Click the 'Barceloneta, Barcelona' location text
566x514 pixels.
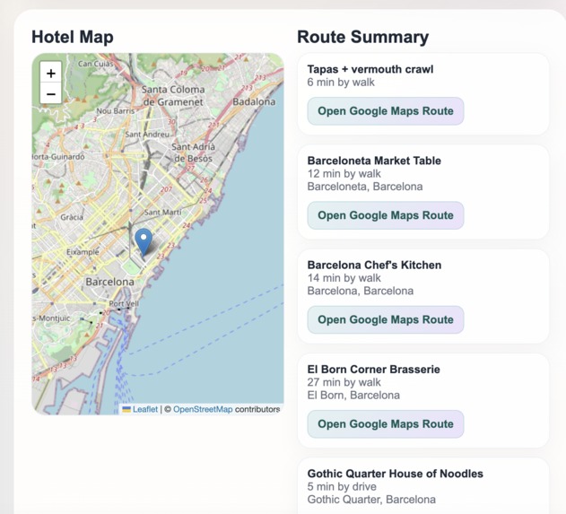365,187
